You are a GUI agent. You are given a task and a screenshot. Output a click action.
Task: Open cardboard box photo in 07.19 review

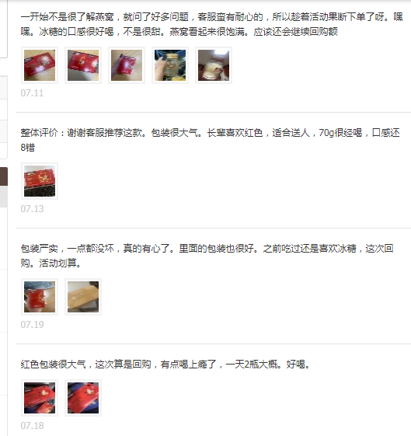pyautogui.click(x=83, y=297)
